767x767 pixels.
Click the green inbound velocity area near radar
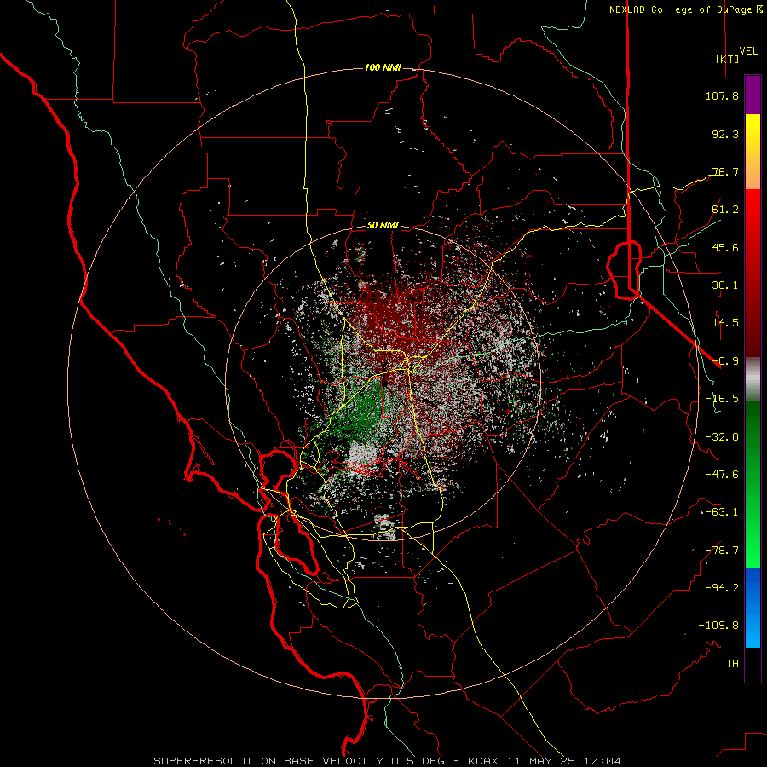(363, 412)
